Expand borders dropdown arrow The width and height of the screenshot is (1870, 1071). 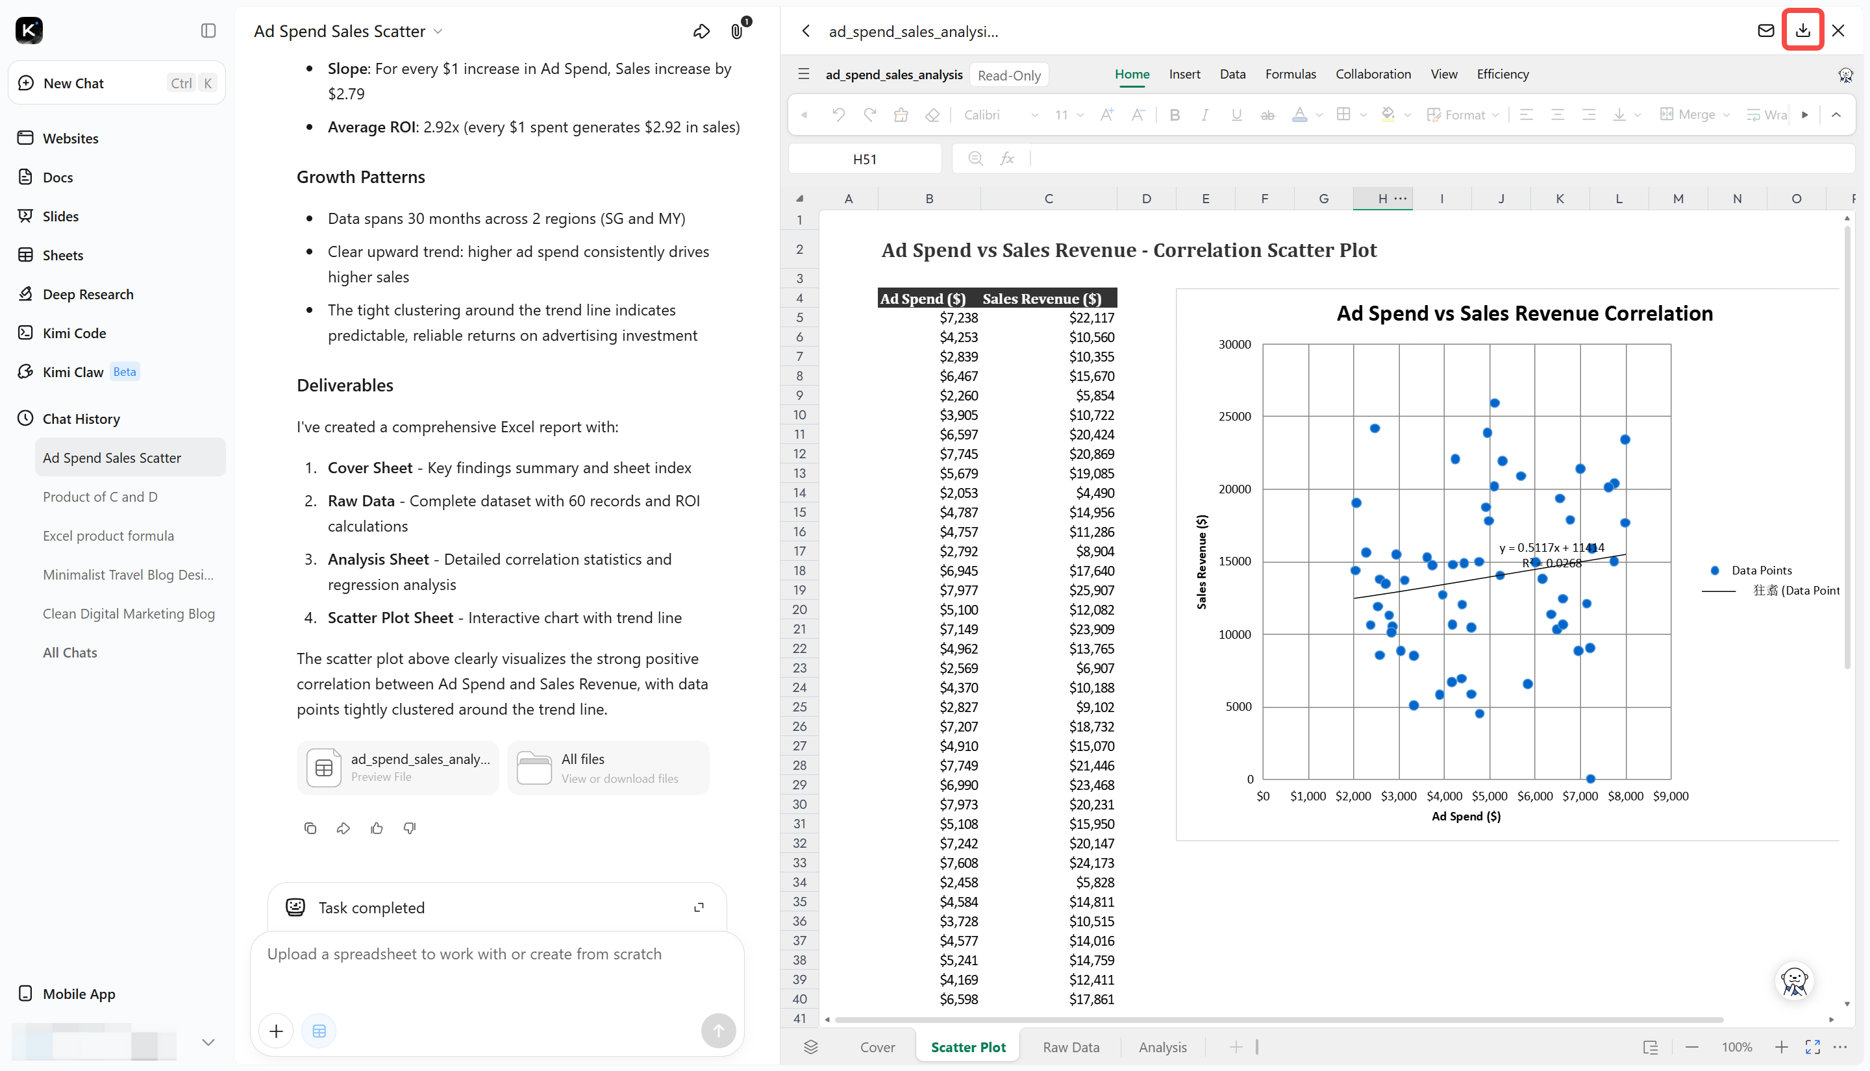pyautogui.click(x=1363, y=116)
